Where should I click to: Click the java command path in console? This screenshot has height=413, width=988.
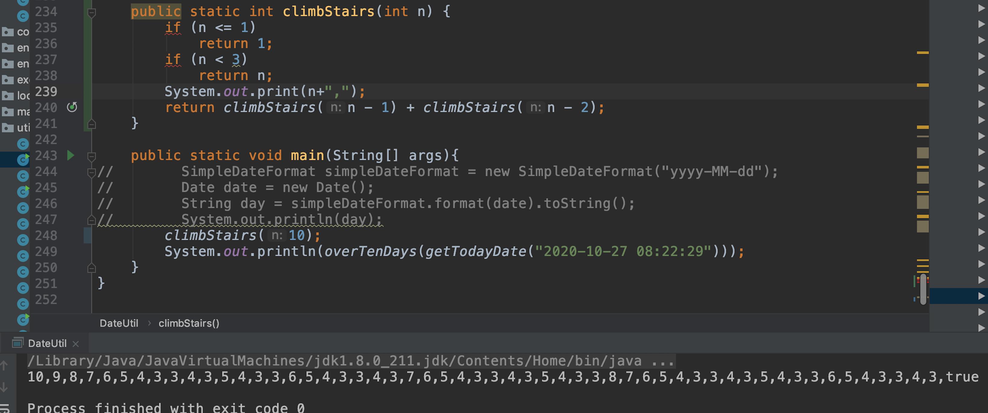334,361
